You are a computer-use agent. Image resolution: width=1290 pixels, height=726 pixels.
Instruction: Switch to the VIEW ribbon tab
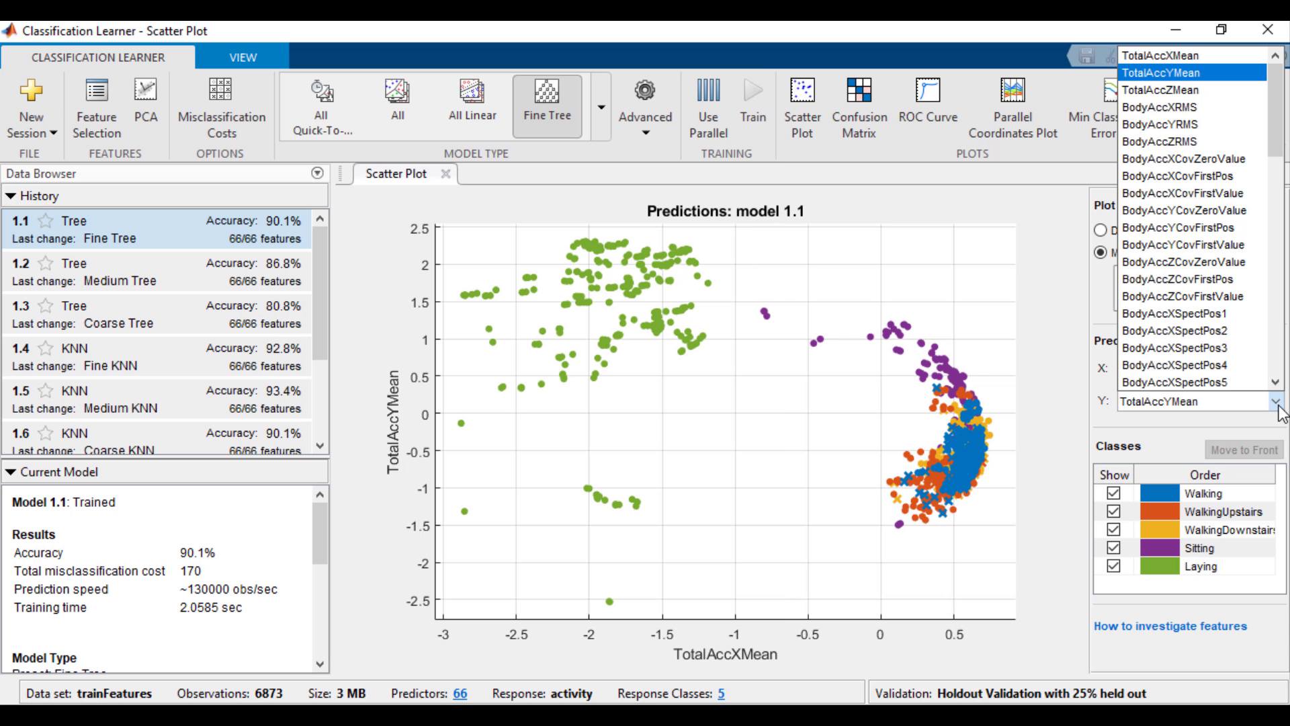[243, 57]
